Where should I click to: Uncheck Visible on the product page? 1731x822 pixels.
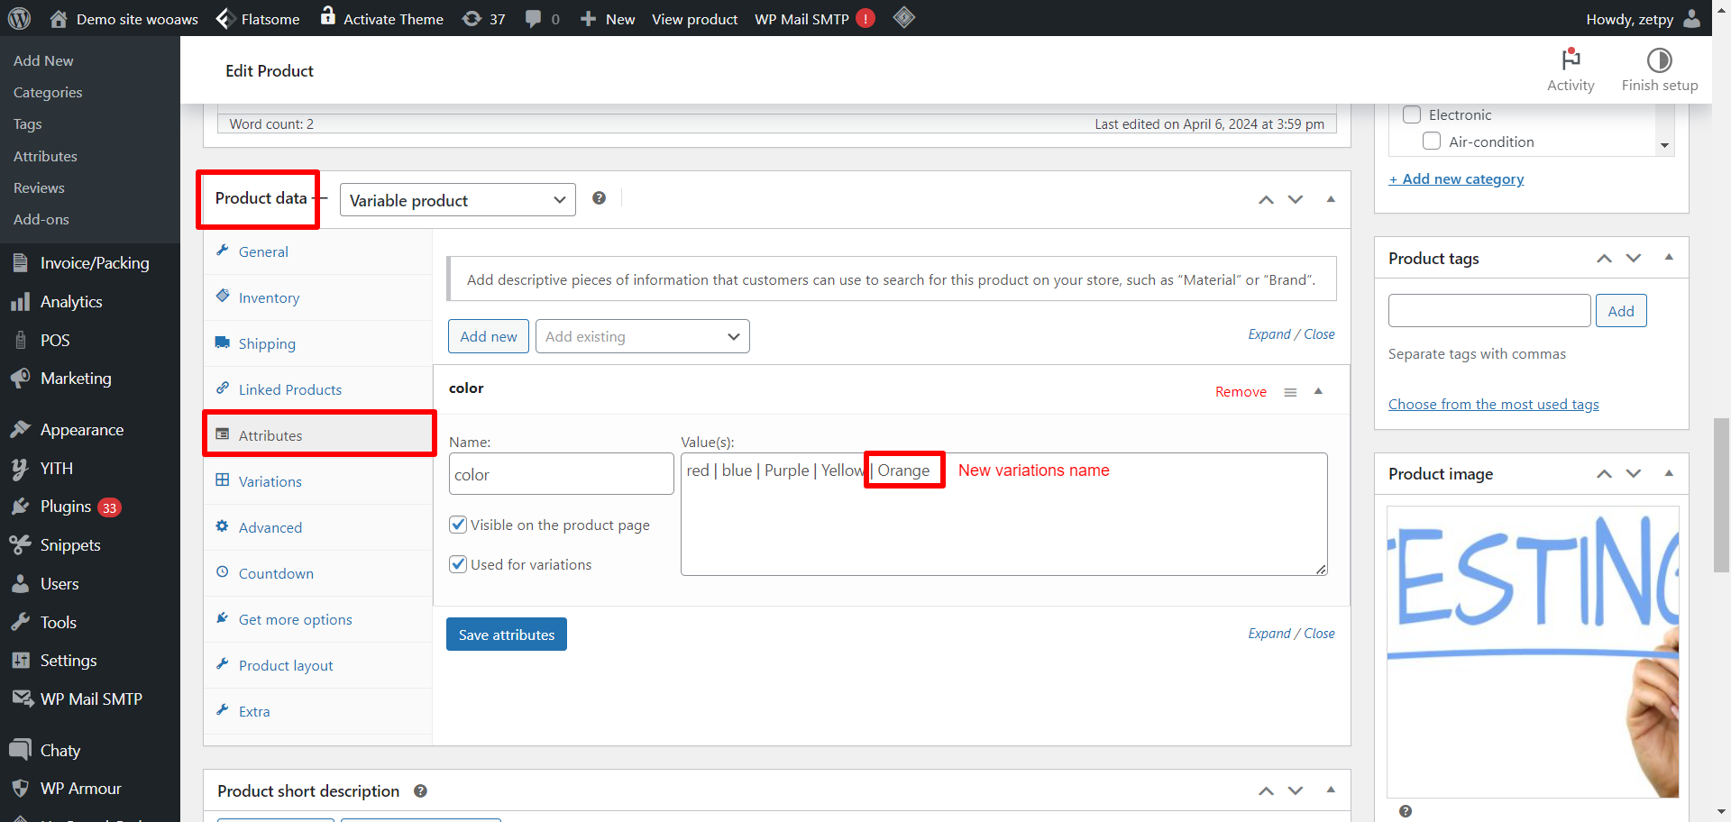point(458,525)
